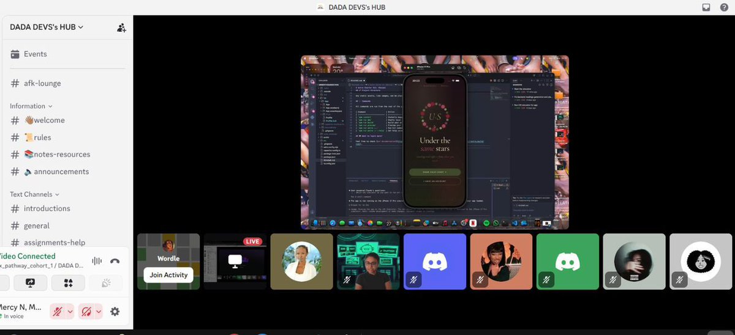
Task: Toggle the deafen headphones button
Action: 86,312
